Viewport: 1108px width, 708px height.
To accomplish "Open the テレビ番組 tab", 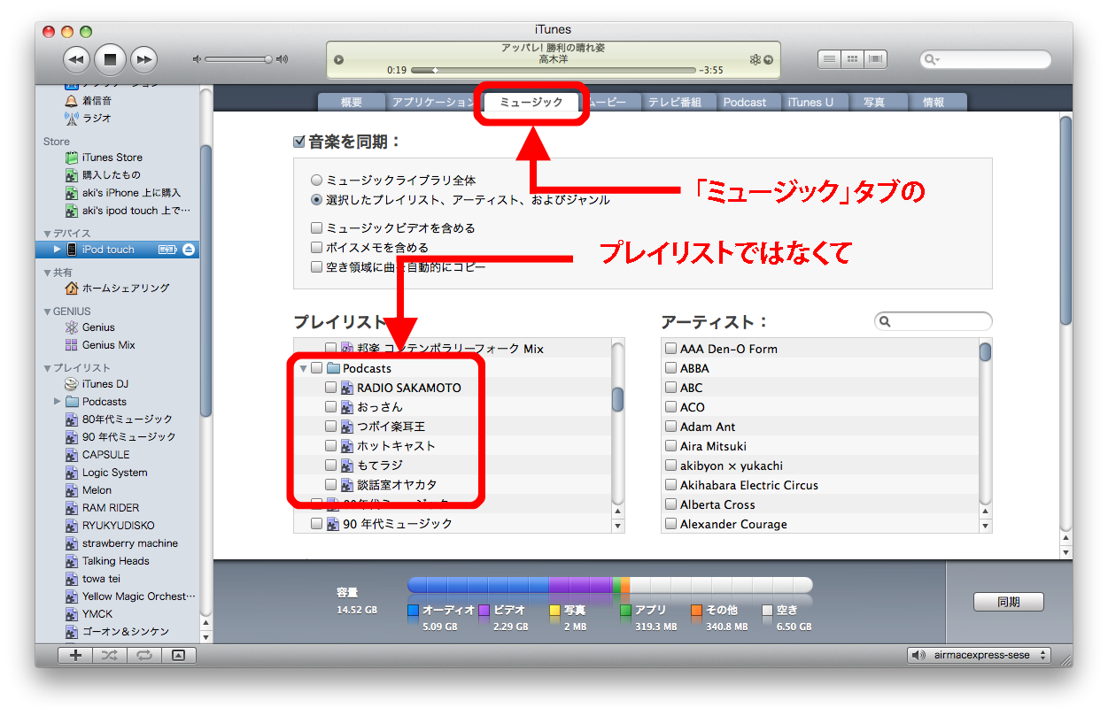I will 674,102.
